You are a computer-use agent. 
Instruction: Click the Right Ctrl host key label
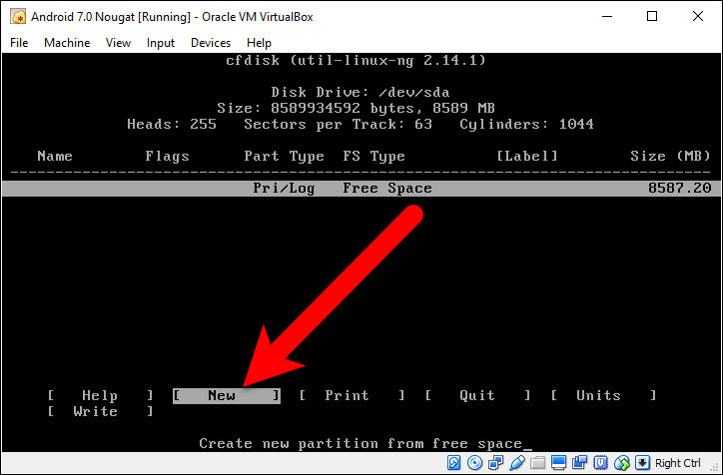pyautogui.click(x=678, y=463)
